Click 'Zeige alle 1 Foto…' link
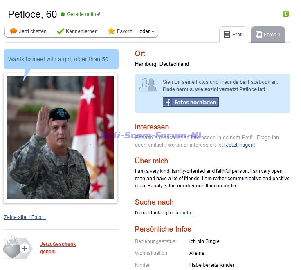Viewport: 301px width, 270px height. click(25, 217)
